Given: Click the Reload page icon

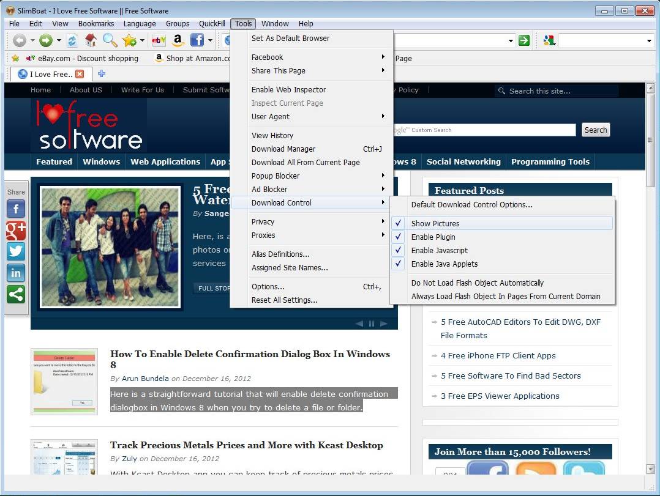Looking at the screenshot, I should [72, 40].
